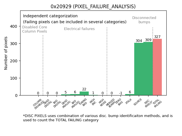Click the TUNING BAD bar
The width and height of the screenshot is (182, 136).
click(x=84, y=93)
